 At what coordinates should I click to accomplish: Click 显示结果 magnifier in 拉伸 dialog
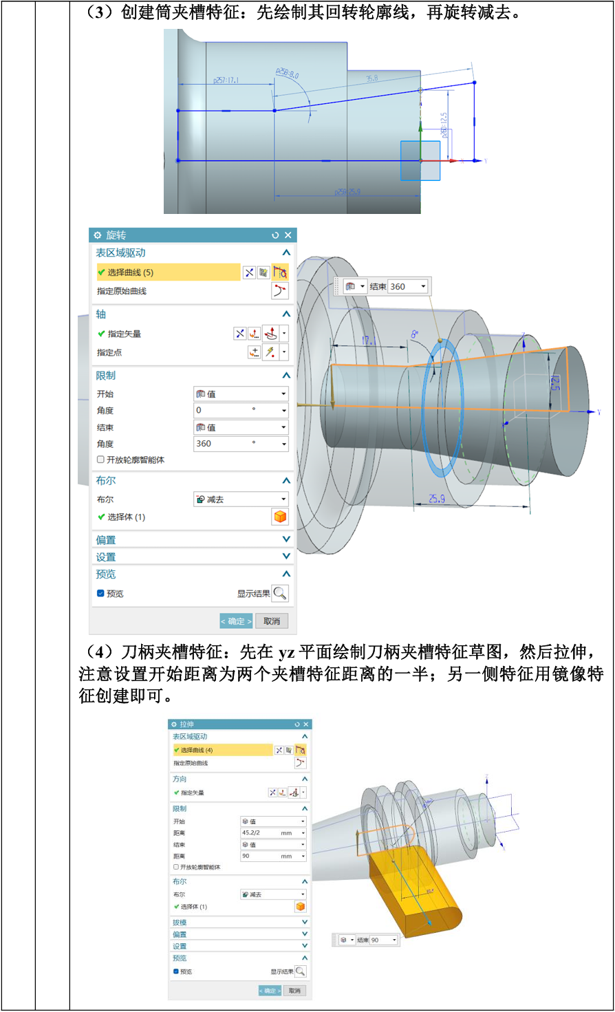click(301, 971)
